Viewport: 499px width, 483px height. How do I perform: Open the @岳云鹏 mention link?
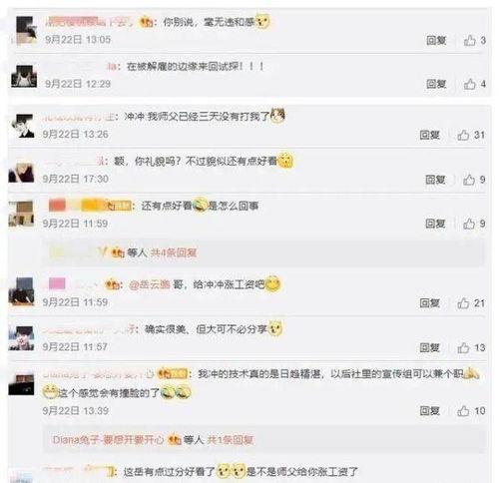point(150,284)
